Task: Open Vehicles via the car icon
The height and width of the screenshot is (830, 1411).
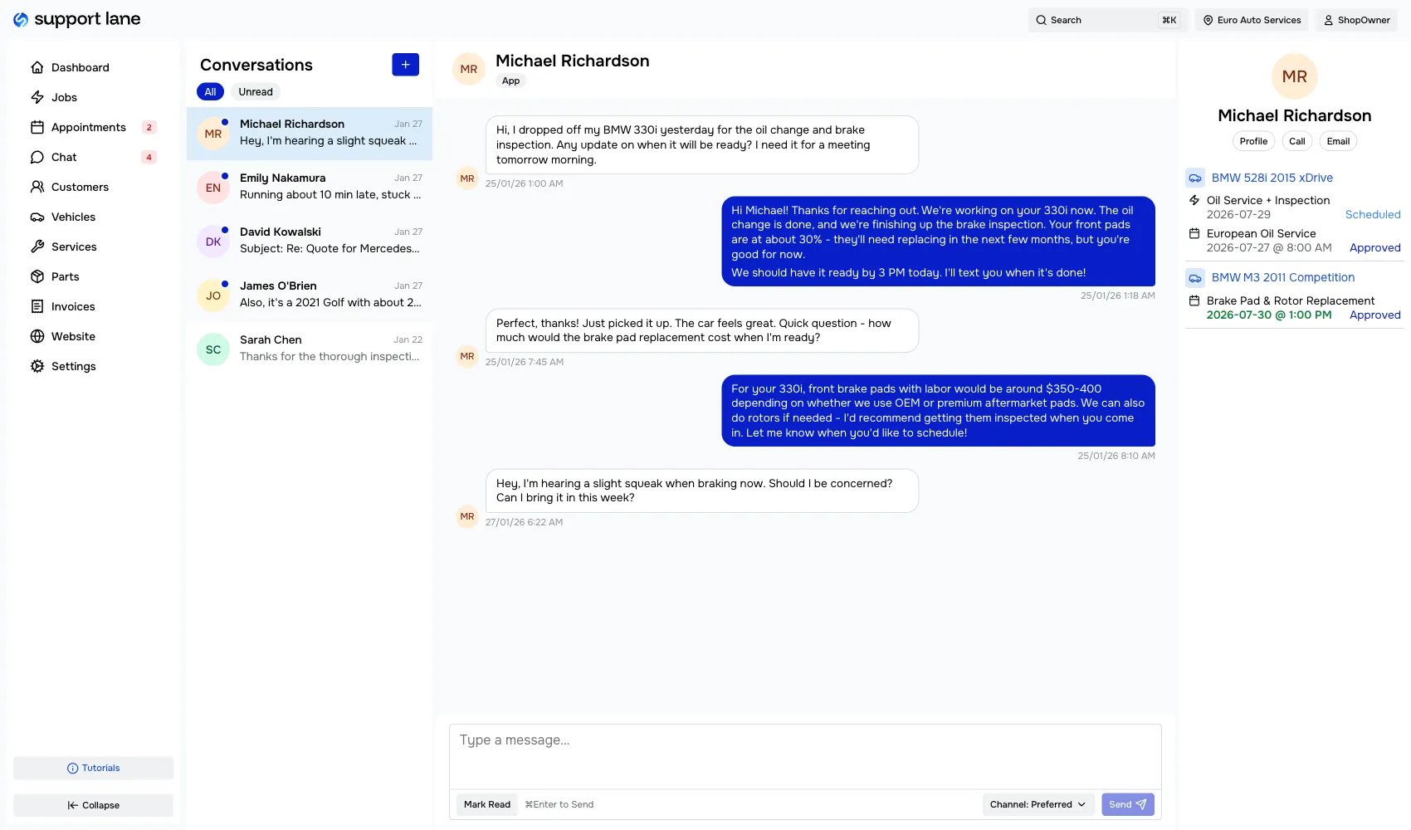Action: point(37,217)
